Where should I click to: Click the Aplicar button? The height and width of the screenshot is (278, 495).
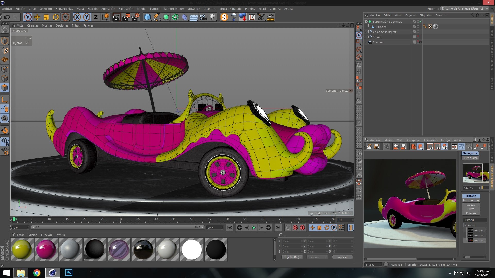click(342, 257)
